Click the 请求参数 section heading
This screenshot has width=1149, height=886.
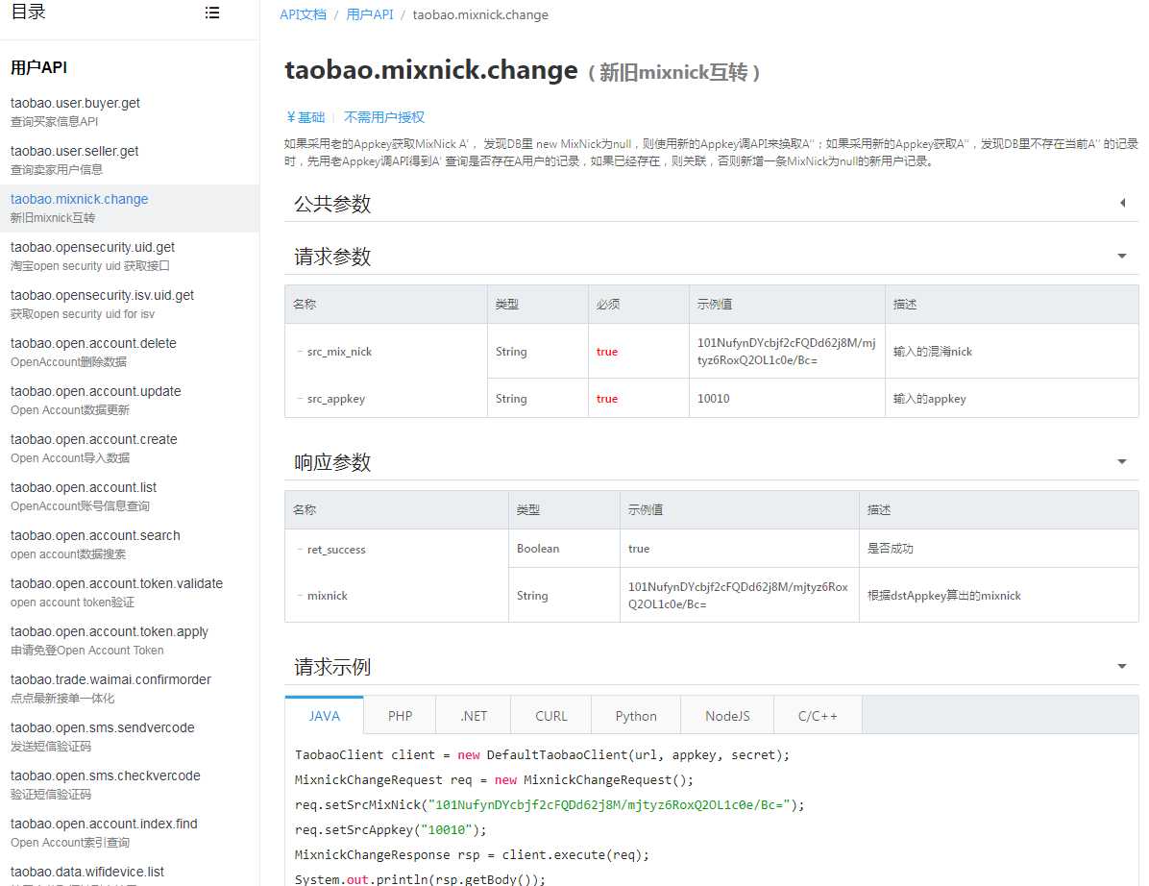pos(332,257)
